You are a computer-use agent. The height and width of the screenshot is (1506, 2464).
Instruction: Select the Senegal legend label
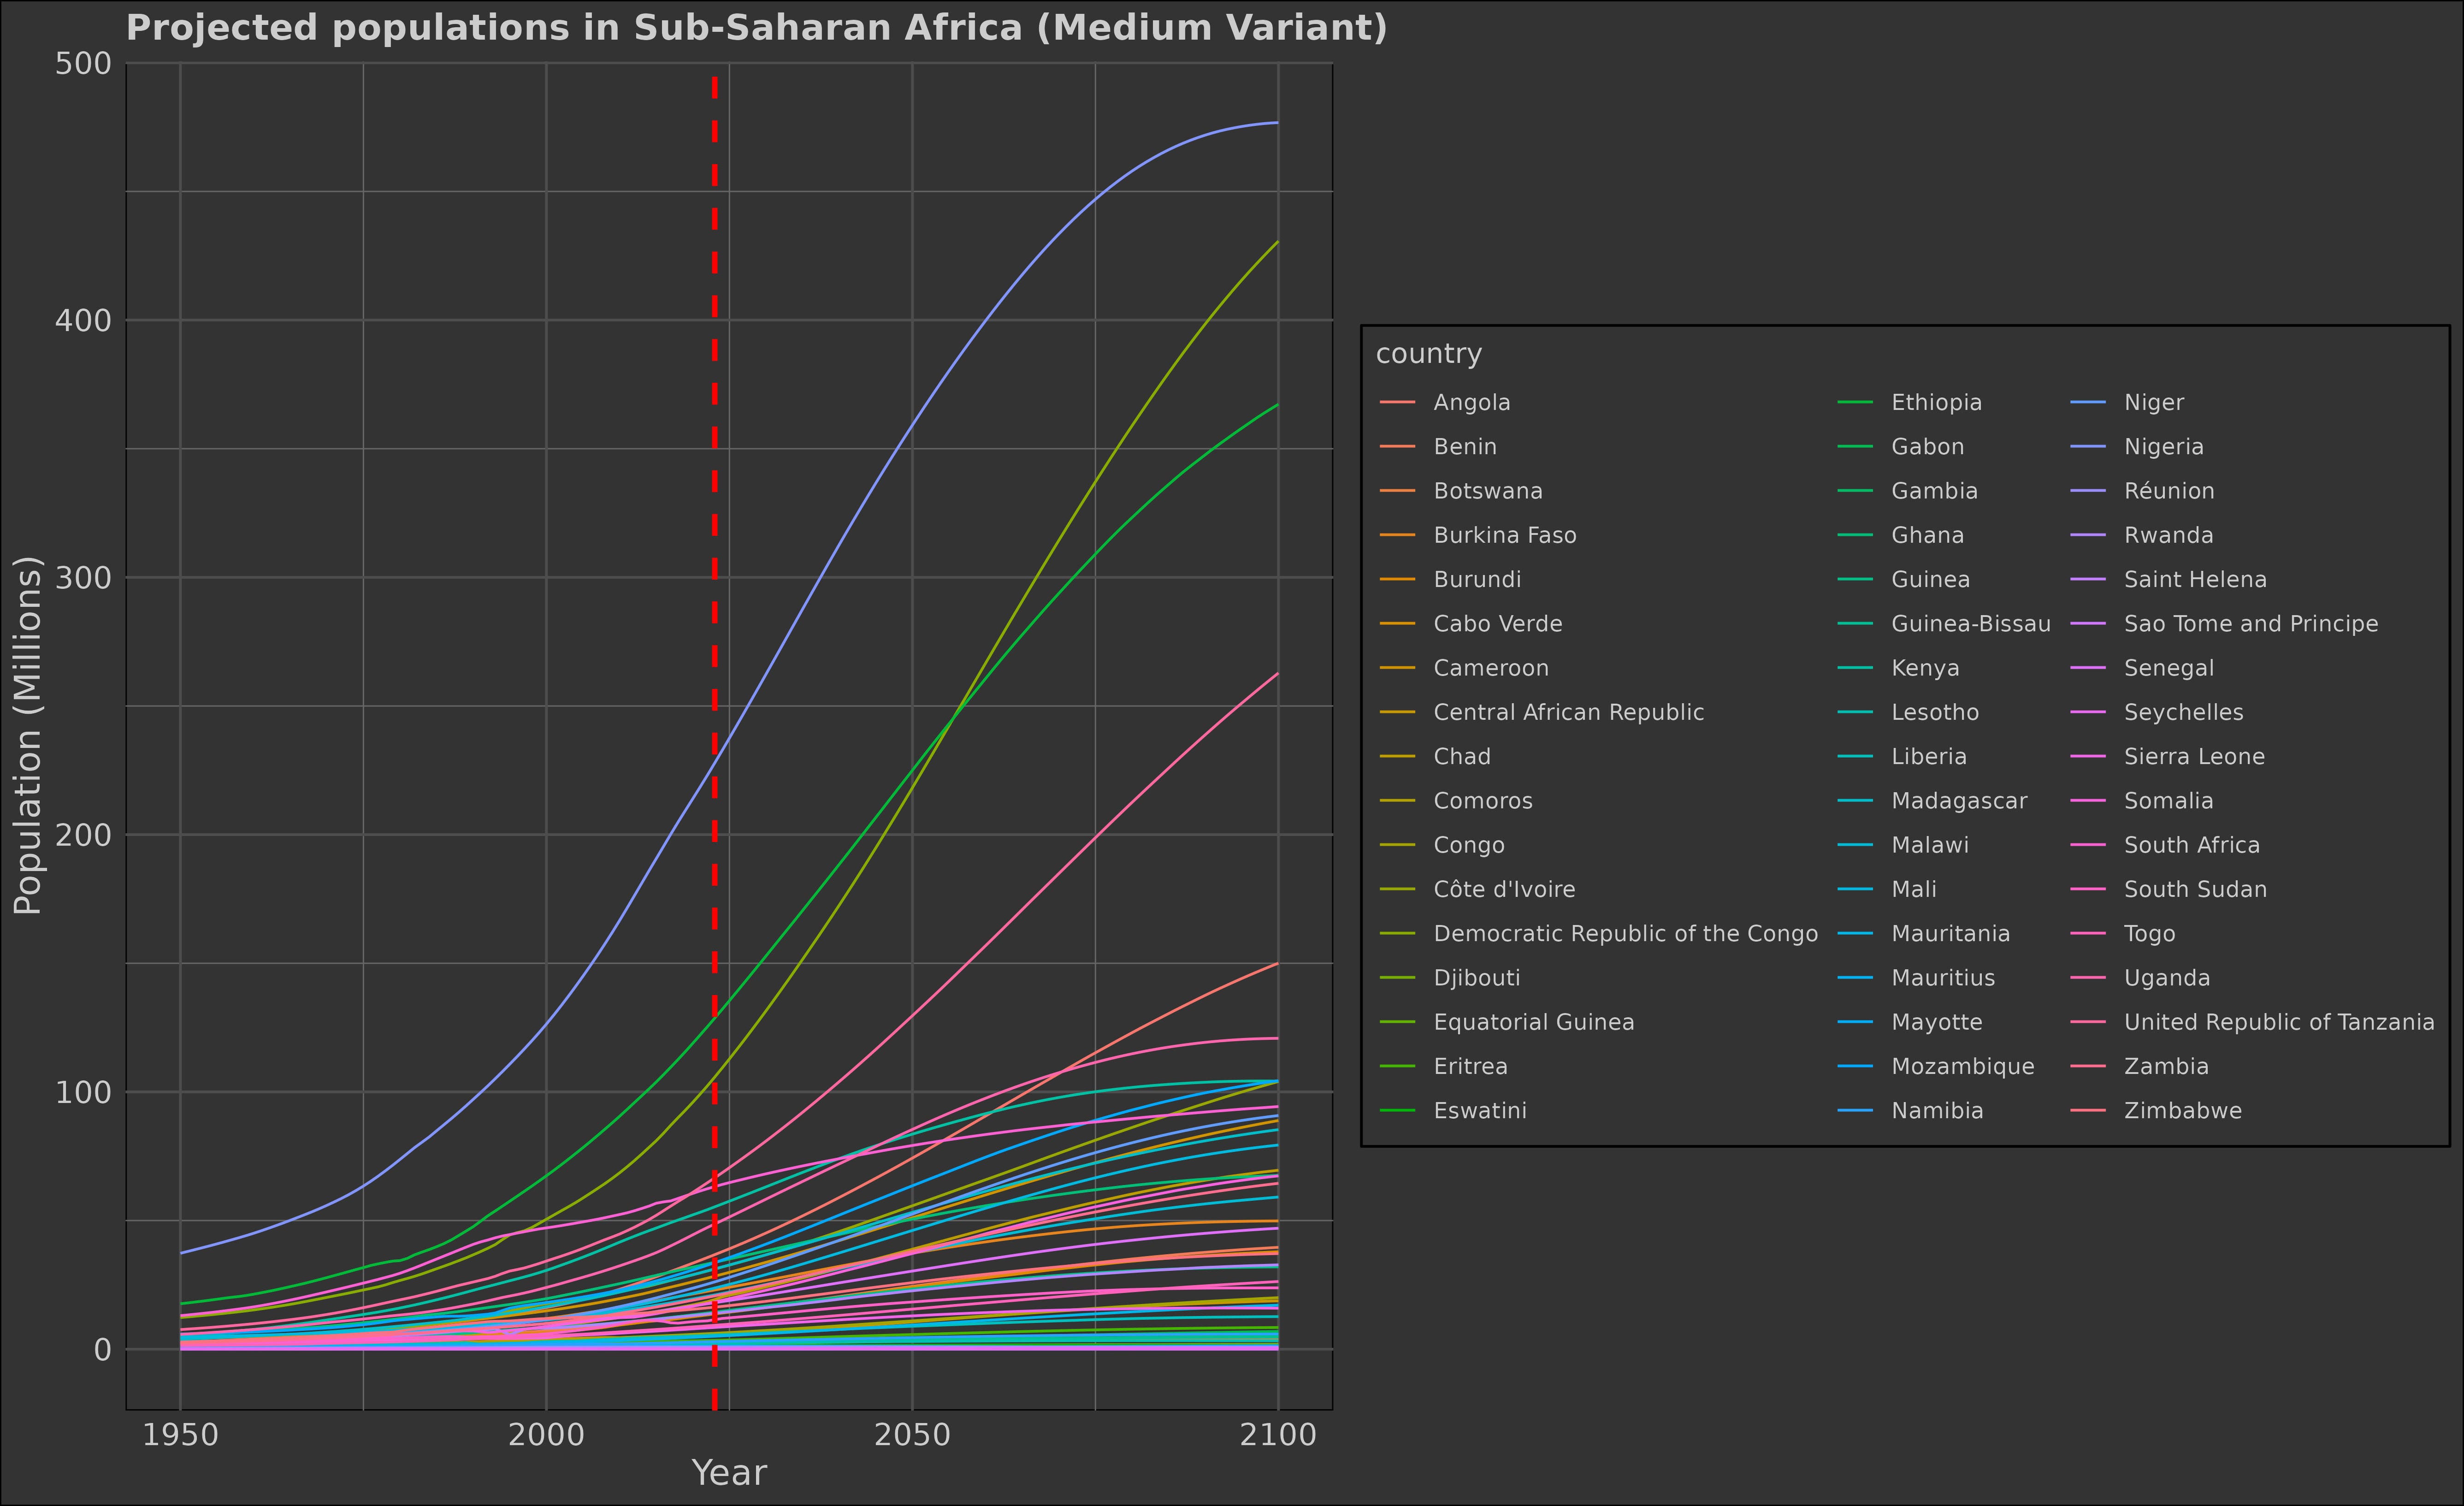[x=2168, y=668]
